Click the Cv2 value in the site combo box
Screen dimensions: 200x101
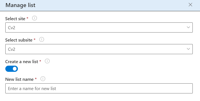(x=11, y=28)
